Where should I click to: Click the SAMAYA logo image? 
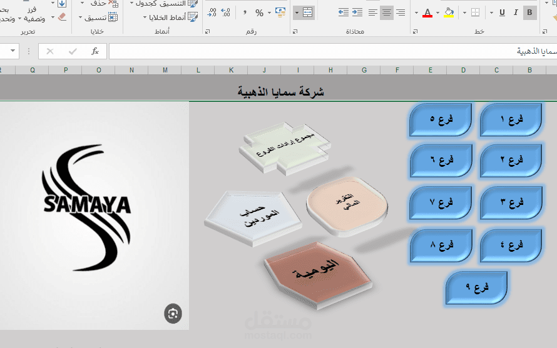[x=94, y=216]
